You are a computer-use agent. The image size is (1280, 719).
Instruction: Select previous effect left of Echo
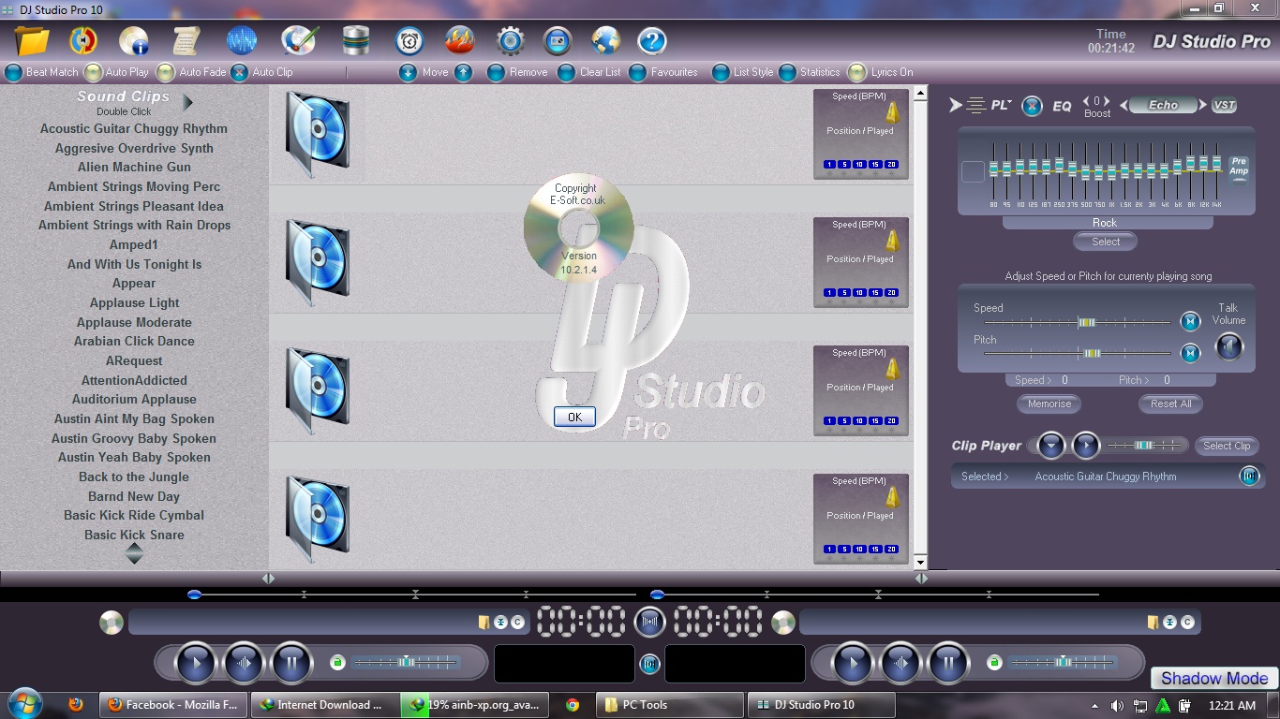point(1124,106)
